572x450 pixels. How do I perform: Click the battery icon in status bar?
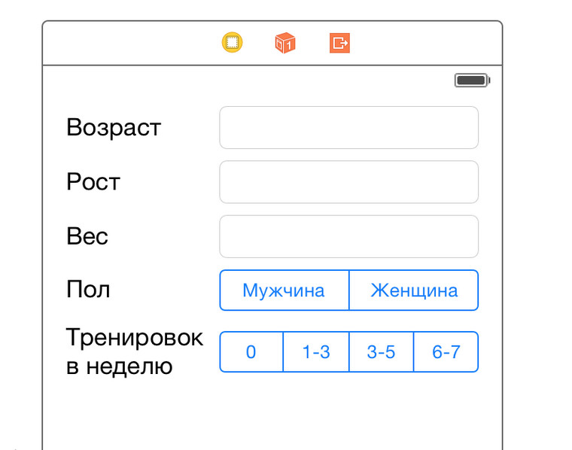[472, 80]
